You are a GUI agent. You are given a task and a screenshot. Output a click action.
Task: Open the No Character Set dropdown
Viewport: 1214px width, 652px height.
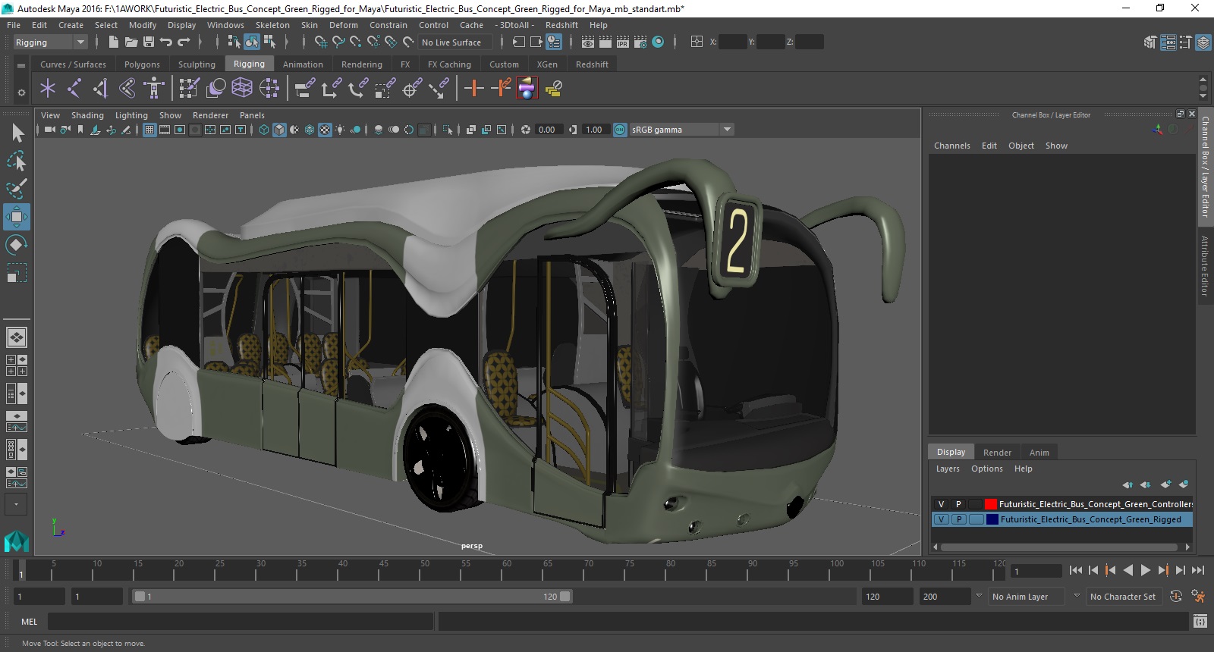point(1123,597)
